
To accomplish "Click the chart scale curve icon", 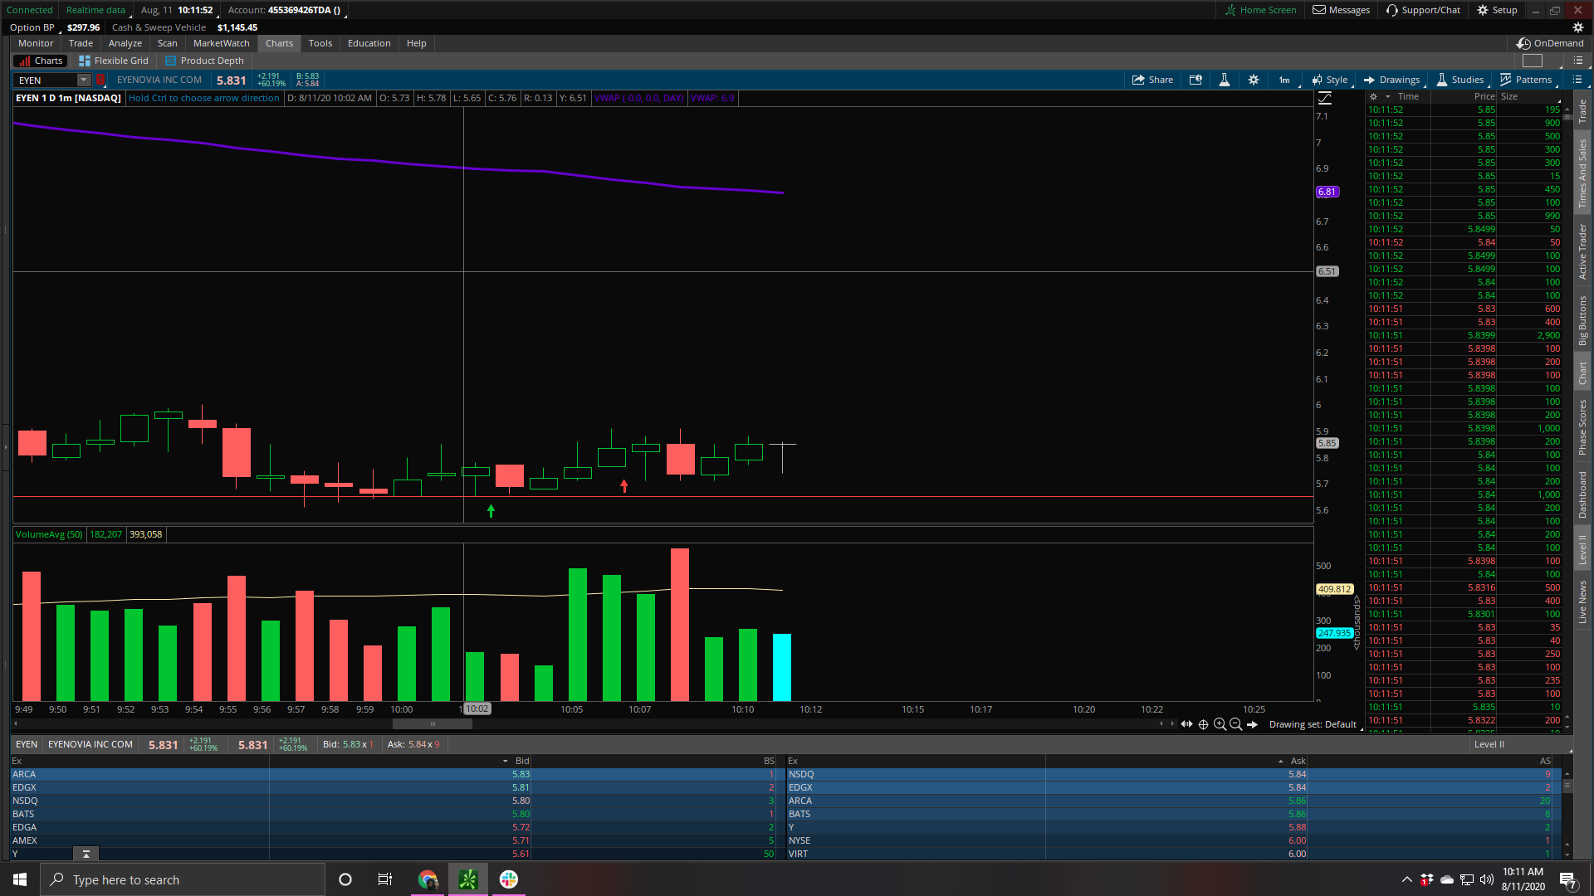I will click(1325, 98).
